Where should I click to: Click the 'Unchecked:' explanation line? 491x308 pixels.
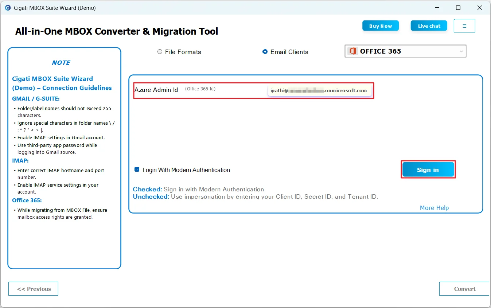[x=255, y=196]
